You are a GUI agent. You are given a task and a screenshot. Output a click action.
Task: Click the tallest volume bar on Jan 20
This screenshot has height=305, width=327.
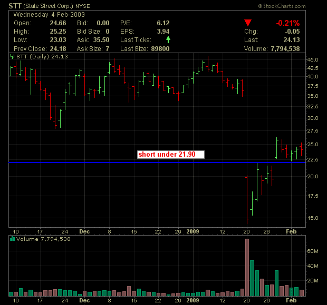[x=247, y=267]
